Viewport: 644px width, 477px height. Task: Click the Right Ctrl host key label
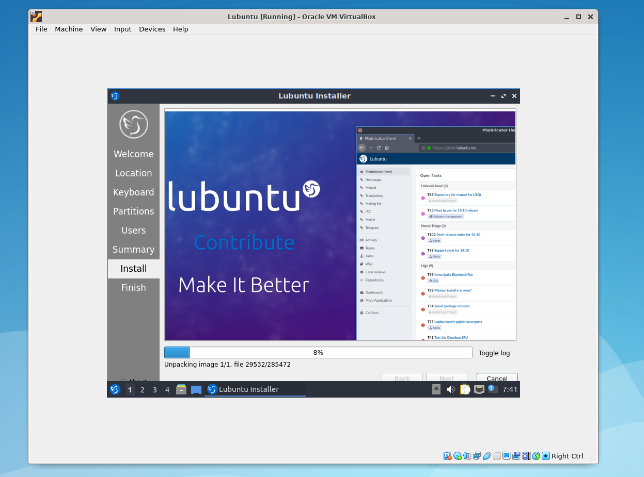coord(567,456)
